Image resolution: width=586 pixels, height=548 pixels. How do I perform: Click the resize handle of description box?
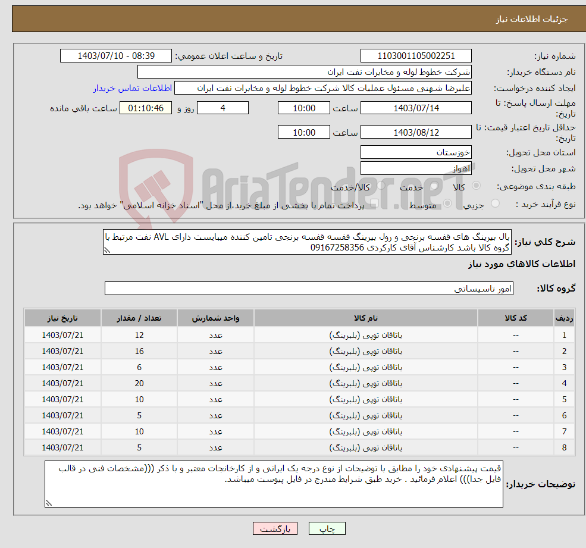(x=107, y=250)
